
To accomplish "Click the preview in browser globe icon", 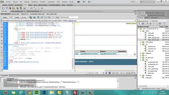I will coord(34,17).
